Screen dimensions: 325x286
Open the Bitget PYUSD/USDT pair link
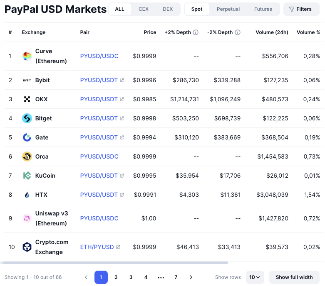(x=99, y=118)
